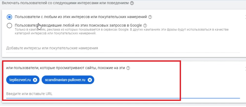
Task: Click the scandinavian-pullover.ru chip label
Action: tap(65, 80)
